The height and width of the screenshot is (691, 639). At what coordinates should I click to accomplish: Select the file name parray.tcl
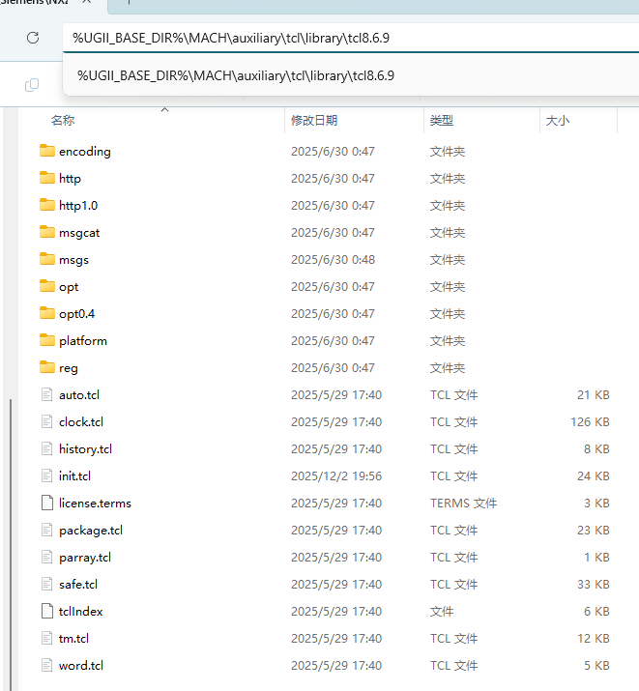pyautogui.click(x=85, y=558)
